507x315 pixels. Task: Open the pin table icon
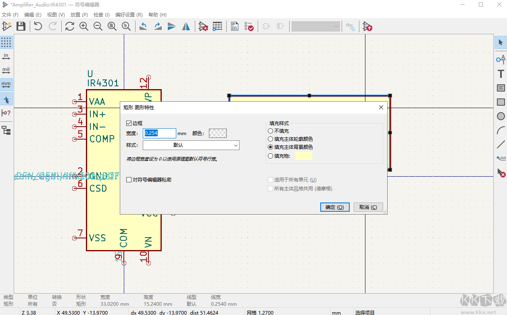pos(217,27)
